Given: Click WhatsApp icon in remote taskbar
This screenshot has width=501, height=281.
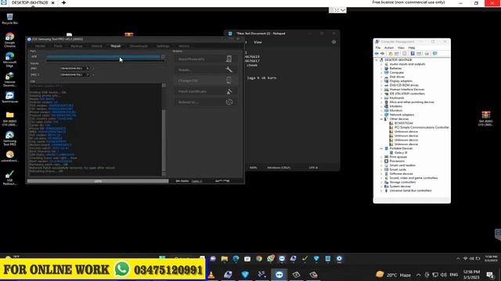Looking at the screenshot, I should click(270, 258).
